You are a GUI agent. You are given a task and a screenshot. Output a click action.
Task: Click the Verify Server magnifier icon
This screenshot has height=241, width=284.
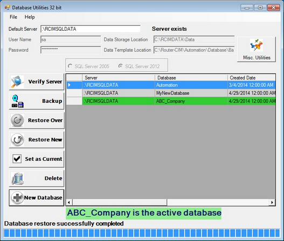(x=17, y=82)
